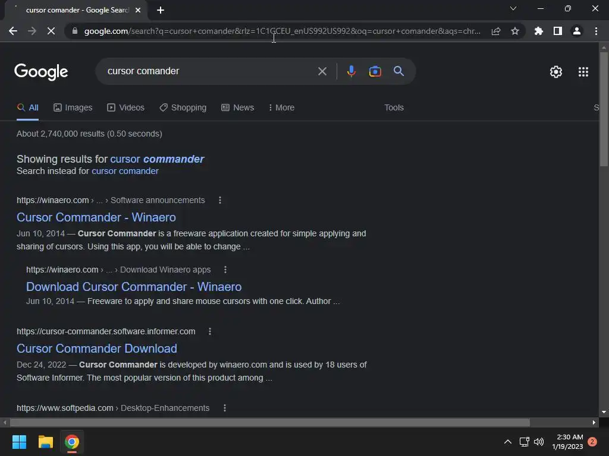Open options for Download Winaero apps result
The height and width of the screenshot is (456, 609).
pyautogui.click(x=225, y=270)
